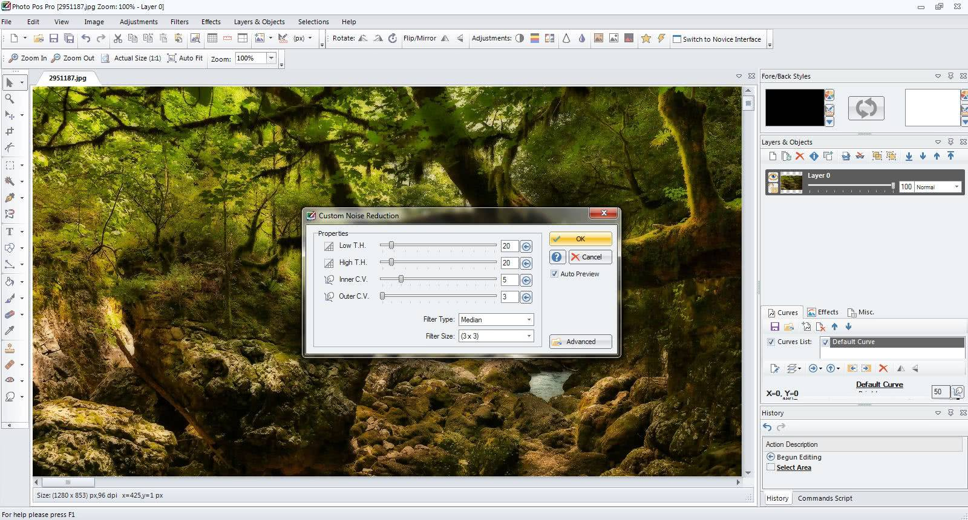The width and height of the screenshot is (968, 520).
Task: Click Cancel in Custom Noise Reduction
Action: coord(589,257)
